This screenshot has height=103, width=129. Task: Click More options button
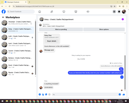pos(104,29)
